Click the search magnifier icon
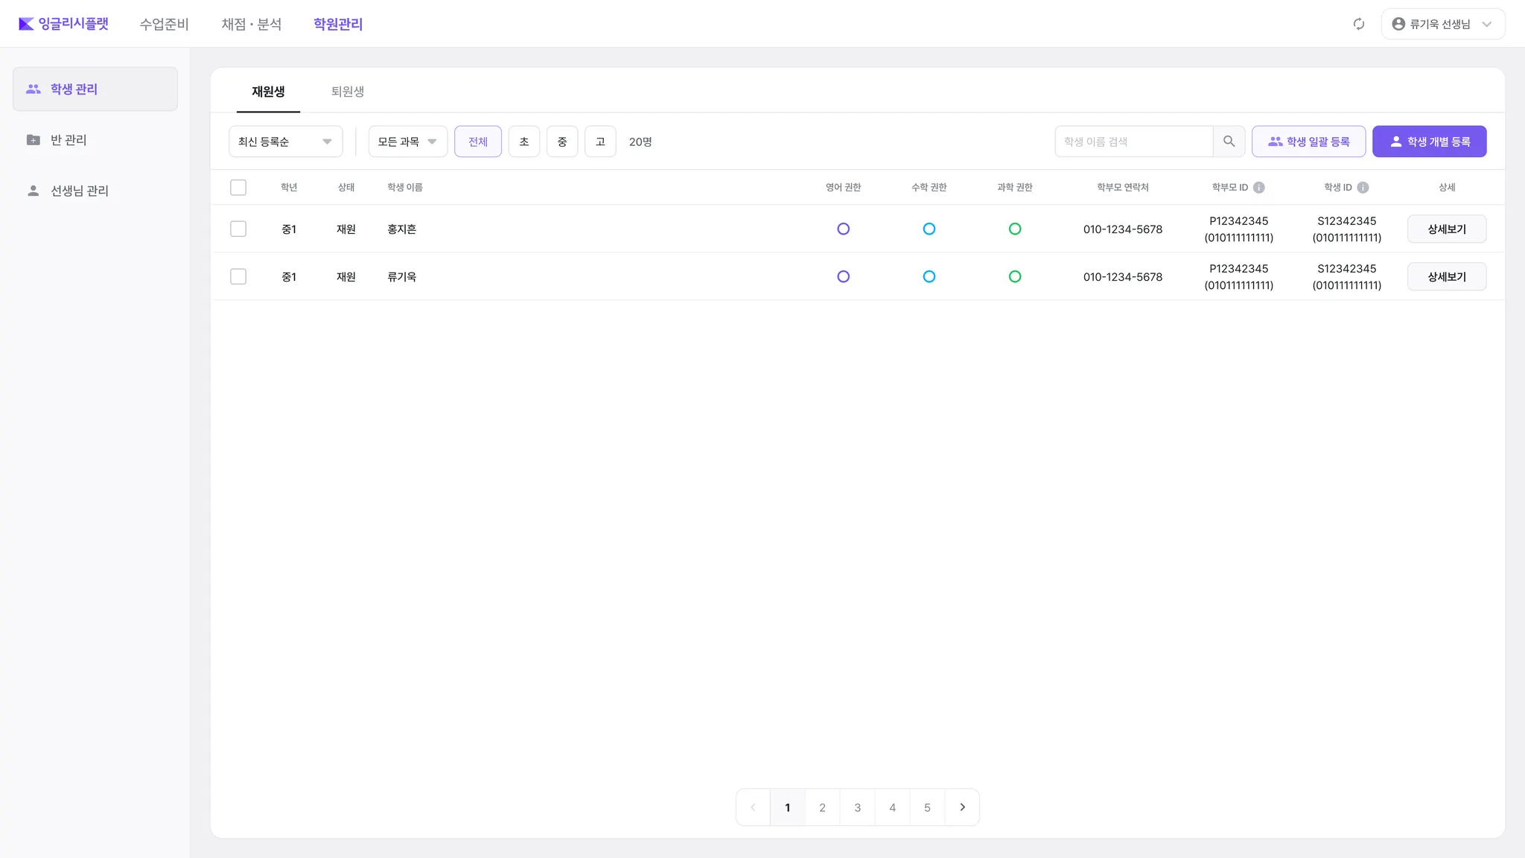1525x858 pixels. [x=1229, y=142]
